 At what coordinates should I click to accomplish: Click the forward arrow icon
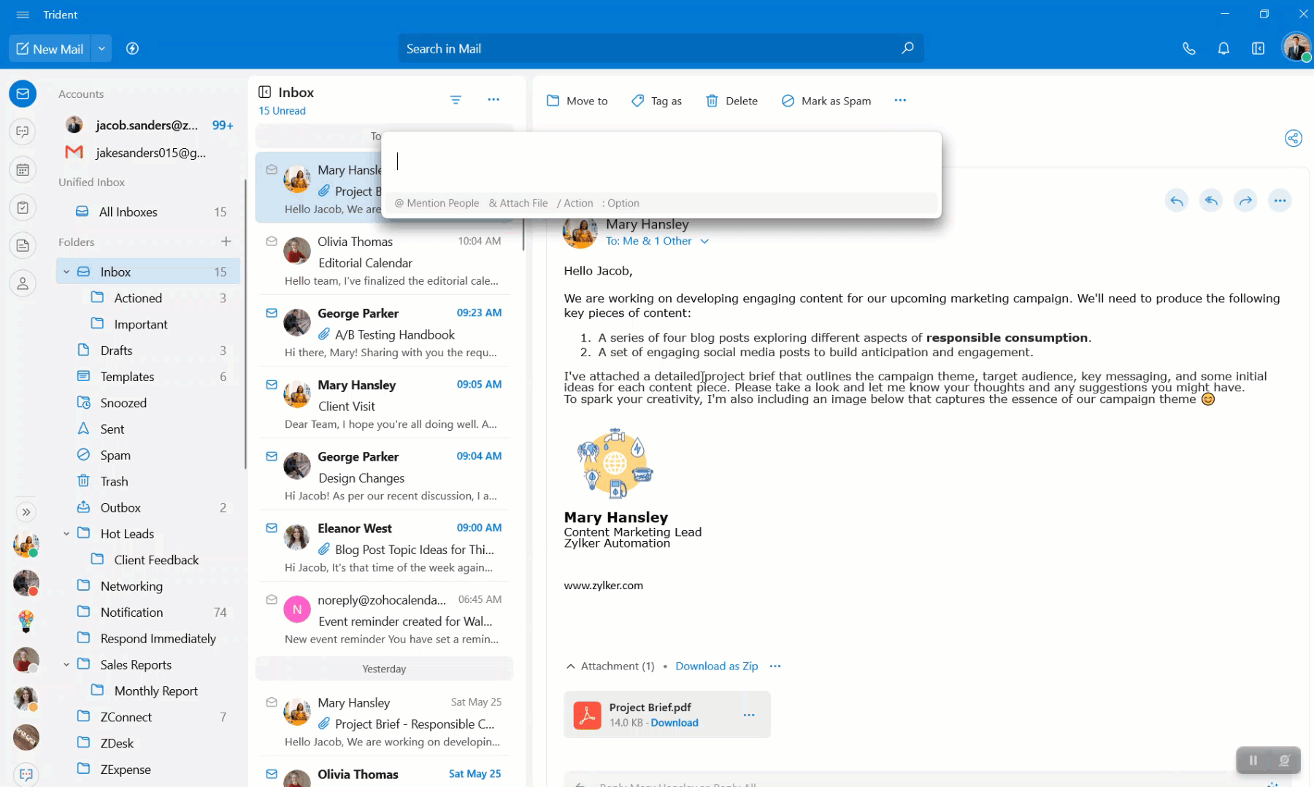(x=1245, y=201)
